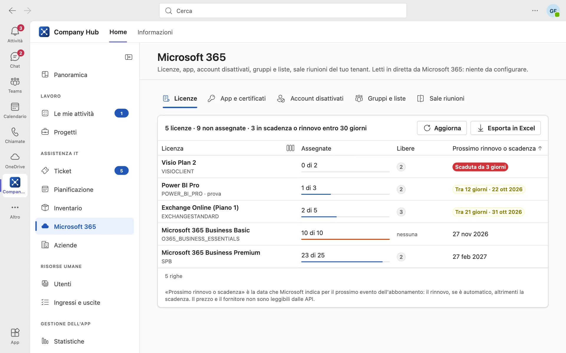The height and width of the screenshot is (353, 566).
Task: Switch to Sale riunioni tab
Action: (441, 99)
